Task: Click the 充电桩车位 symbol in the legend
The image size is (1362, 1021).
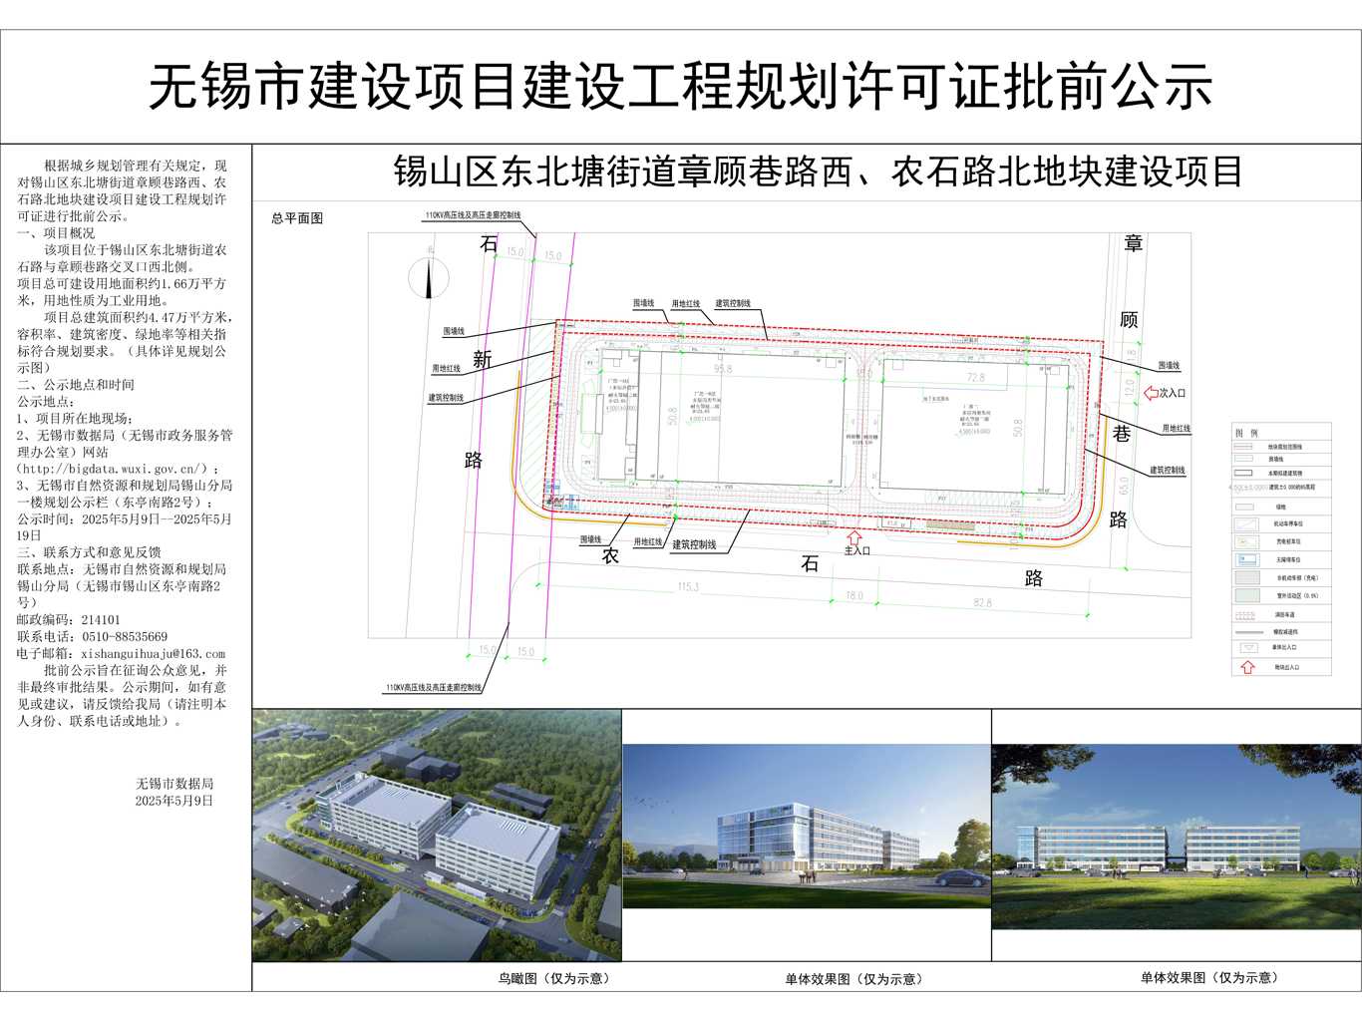Action: [1247, 541]
